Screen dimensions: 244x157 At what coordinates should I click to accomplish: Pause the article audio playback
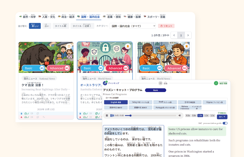point(107,116)
